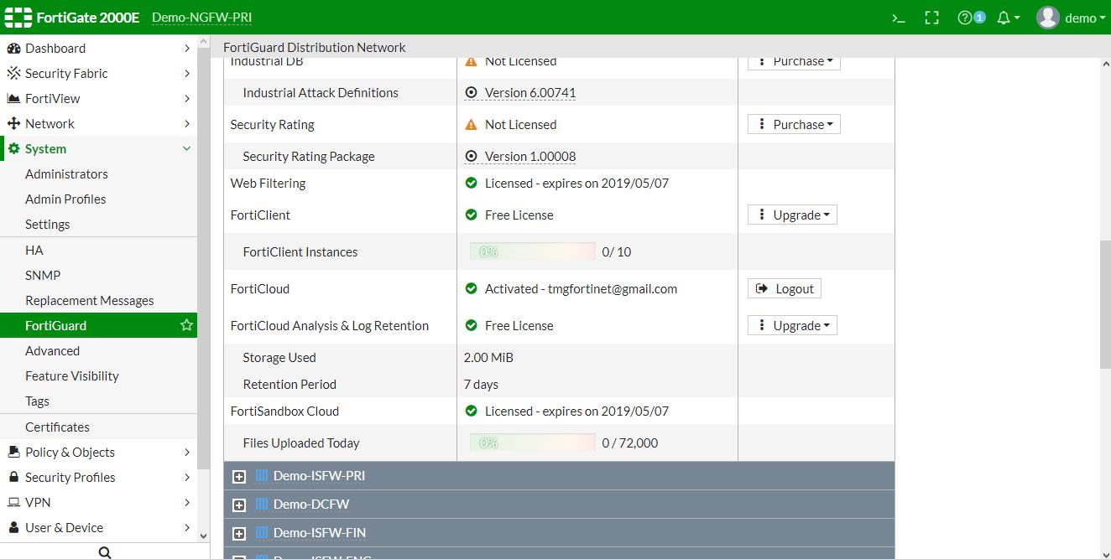Click the sidebar search magnifier icon
This screenshot has width=1111, height=559.
105,552
